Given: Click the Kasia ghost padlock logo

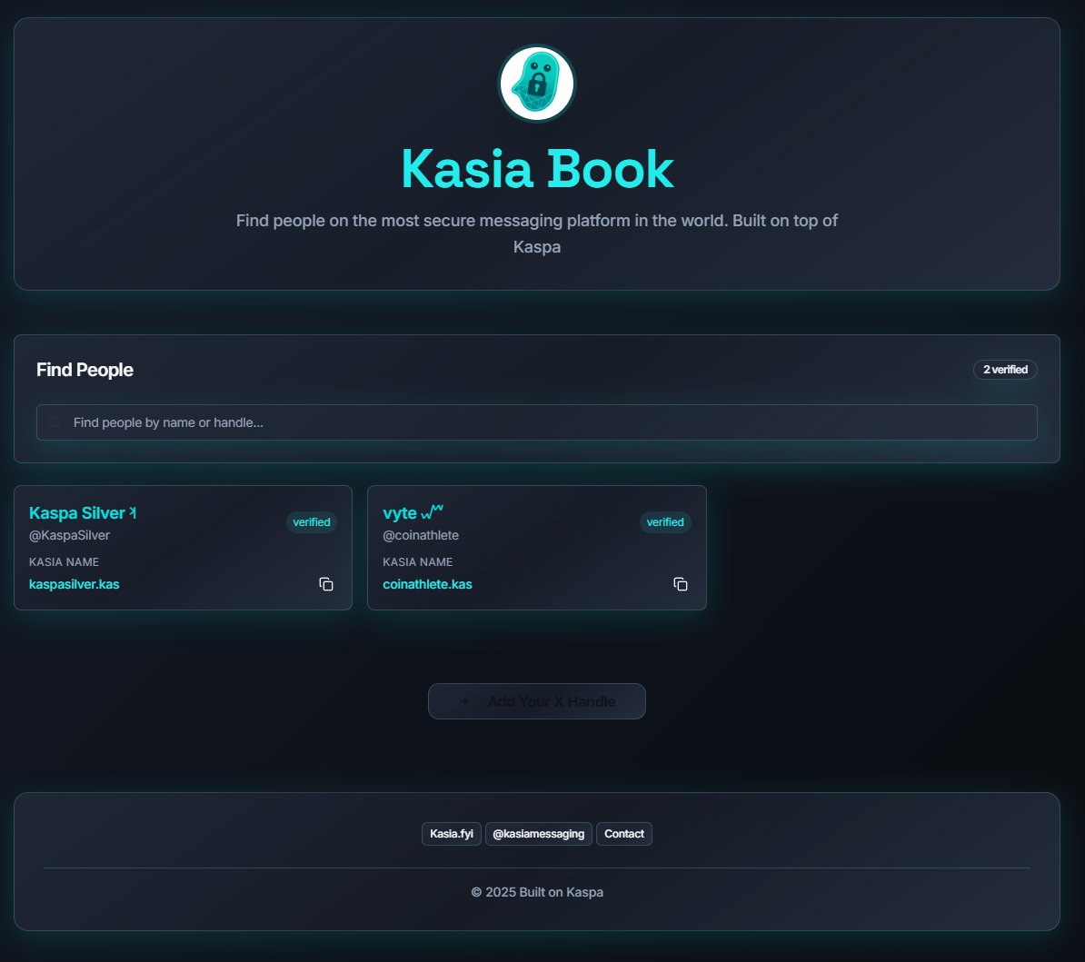Looking at the screenshot, I should click(537, 84).
